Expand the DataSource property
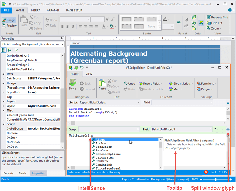This screenshot has height=191, width=236. (x=3, y=79)
